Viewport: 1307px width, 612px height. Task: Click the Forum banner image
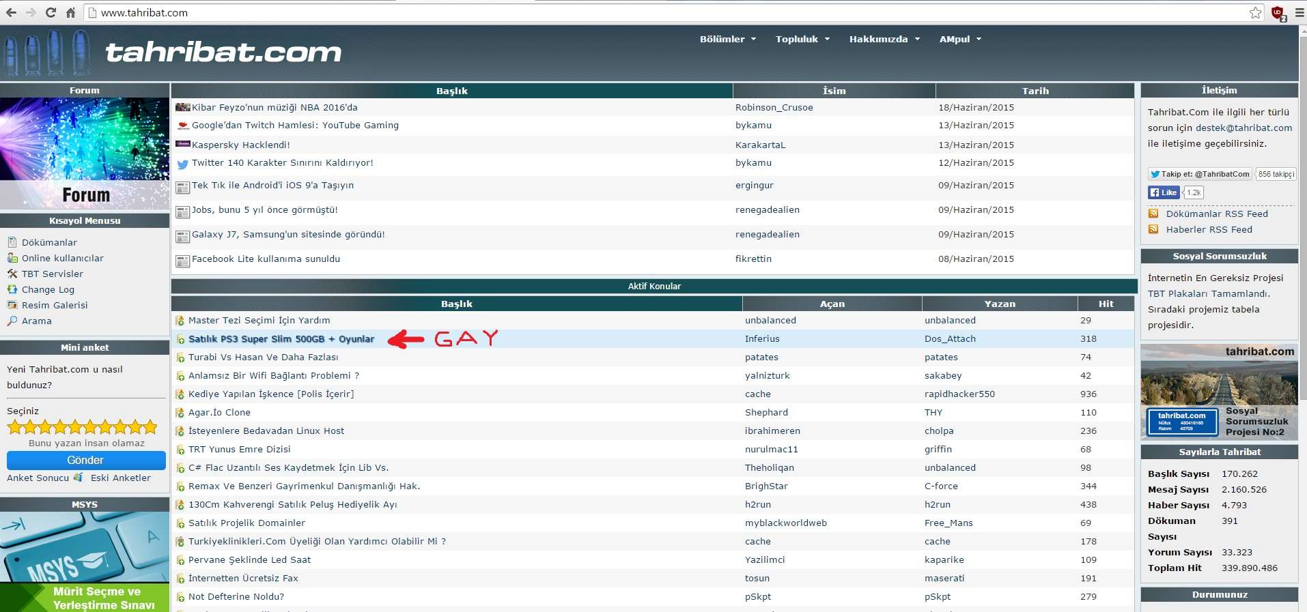[x=85, y=153]
